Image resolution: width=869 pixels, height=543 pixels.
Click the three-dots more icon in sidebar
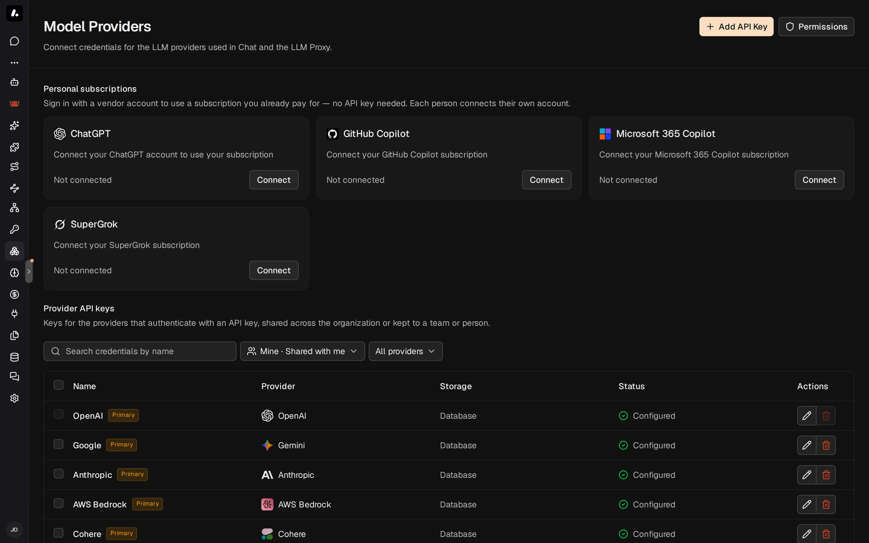(x=14, y=63)
